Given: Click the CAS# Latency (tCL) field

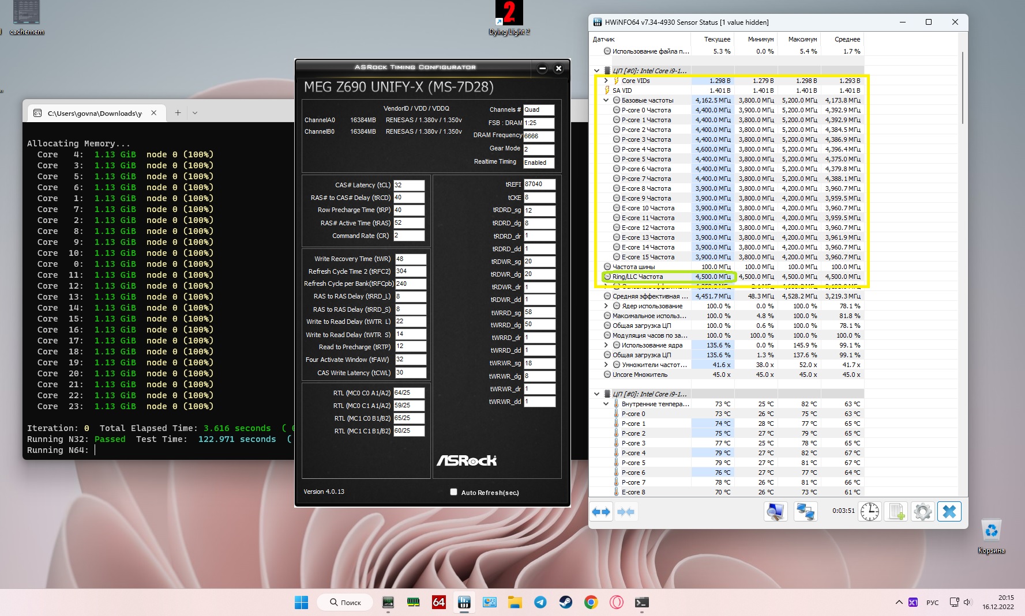Looking at the screenshot, I should coord(409,185).
